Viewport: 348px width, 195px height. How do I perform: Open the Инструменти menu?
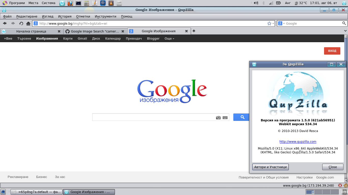105,16
